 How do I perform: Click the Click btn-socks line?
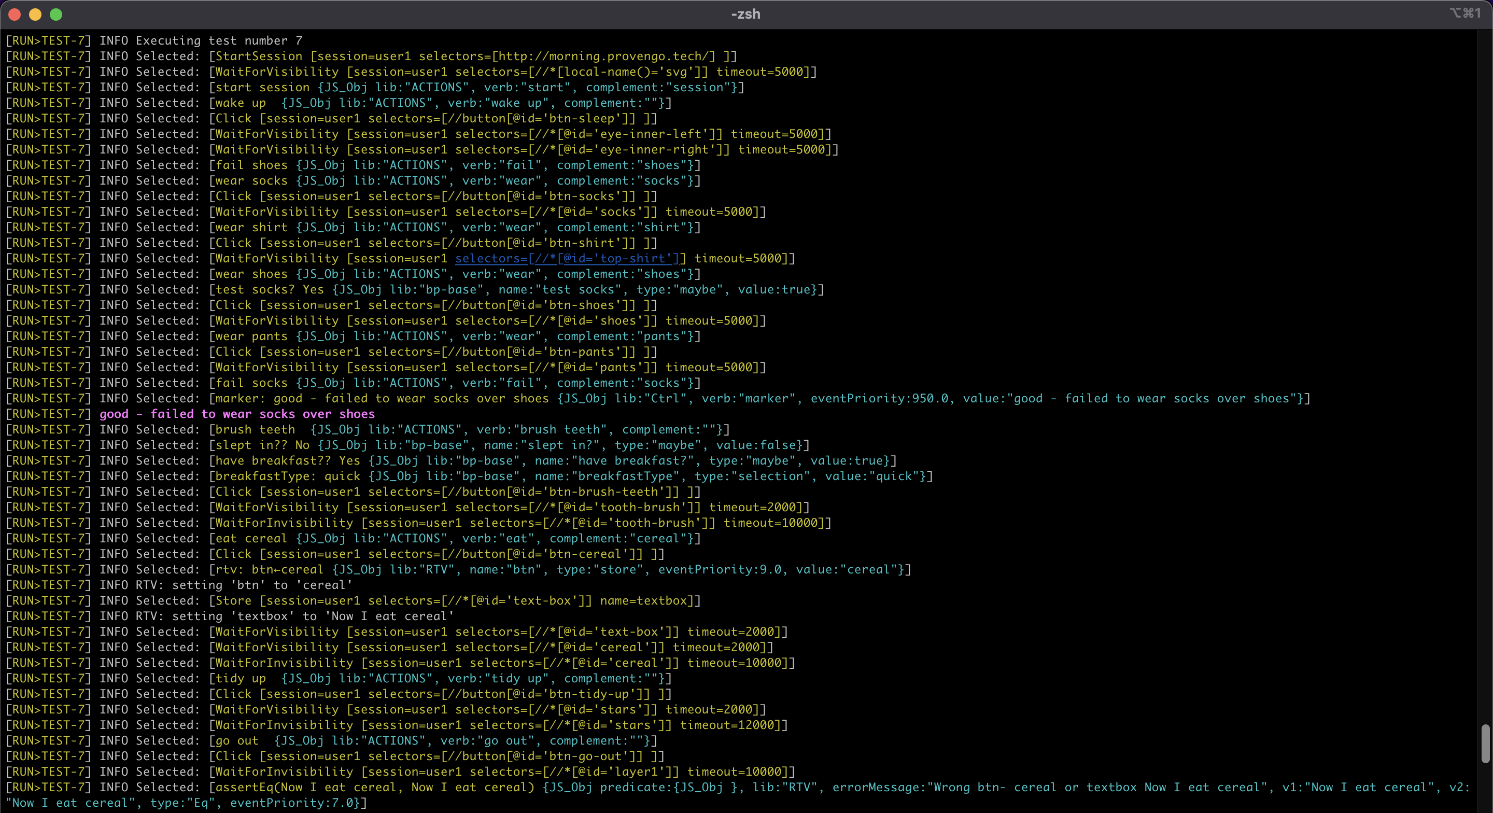pos(332,197)
